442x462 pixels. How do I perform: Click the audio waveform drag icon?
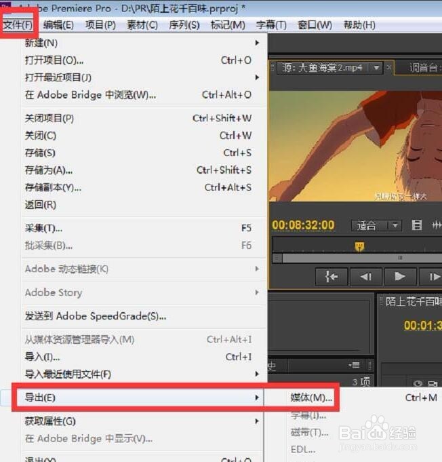[437, 225]
